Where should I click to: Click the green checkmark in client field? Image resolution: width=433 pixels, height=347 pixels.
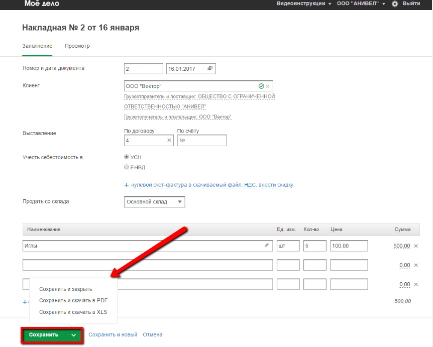coord(261,86)
